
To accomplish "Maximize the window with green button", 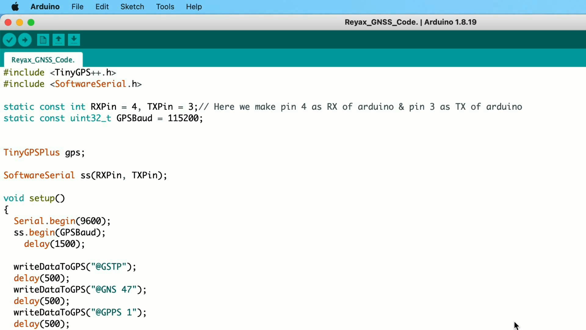I will 31,22.
